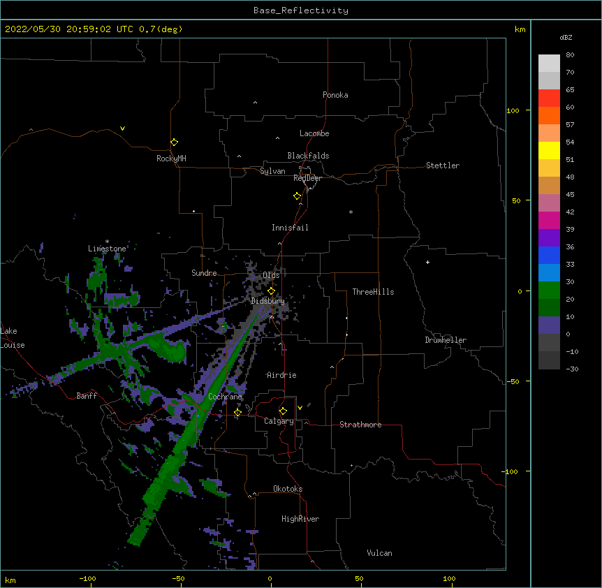Screen dimensions: 602x588
Task: Click the Okotoks label
Action: tap(288, 489)
